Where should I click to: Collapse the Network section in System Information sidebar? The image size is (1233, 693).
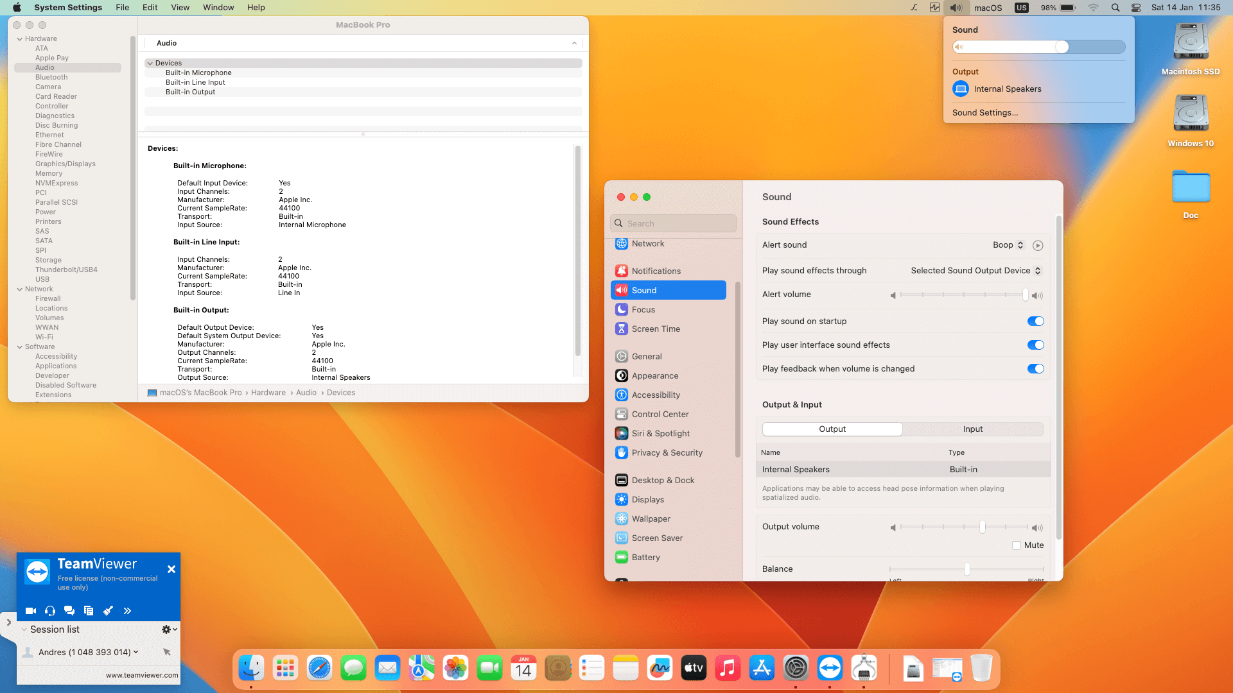point(19,289)
